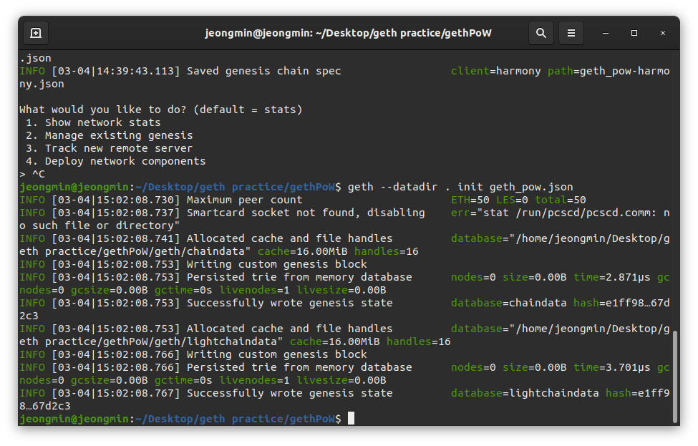Viewport: 698px width, 446px height.
Task: Minimize the terminal window
Action: coord(606,33)
